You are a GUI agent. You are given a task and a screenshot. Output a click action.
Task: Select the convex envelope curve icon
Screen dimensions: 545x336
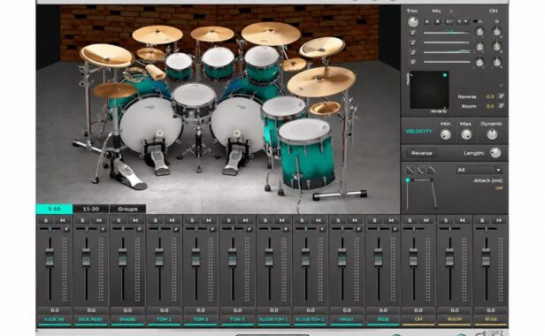pyautogui.click(x=432, y=170)
